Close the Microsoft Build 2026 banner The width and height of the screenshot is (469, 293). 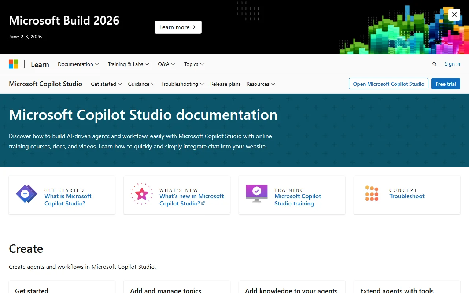pyautogui.click(x=454, y=15)
